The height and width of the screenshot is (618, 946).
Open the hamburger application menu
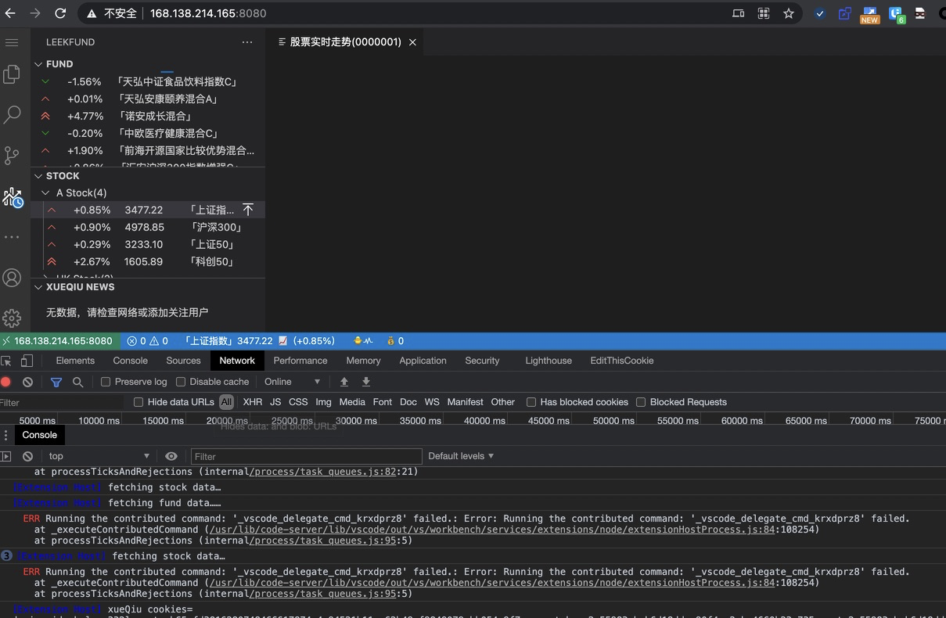pos(12,42)
